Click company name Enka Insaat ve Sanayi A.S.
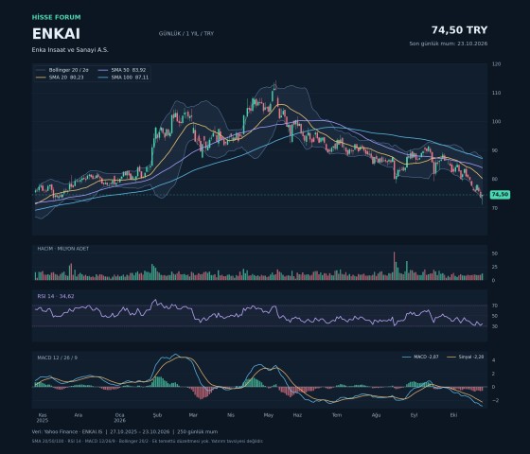530x454 pixels. tap(70, 49)
